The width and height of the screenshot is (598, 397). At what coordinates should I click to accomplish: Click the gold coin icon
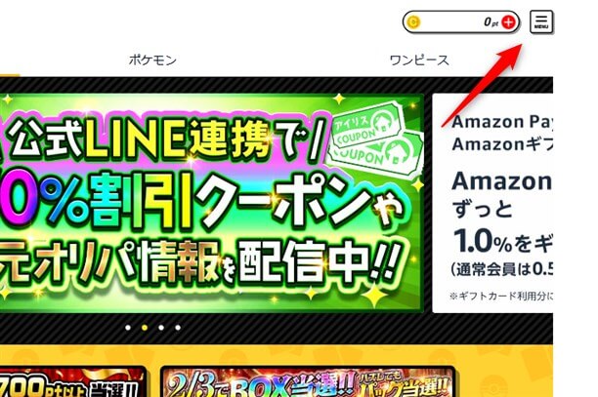tap(413, 22)
